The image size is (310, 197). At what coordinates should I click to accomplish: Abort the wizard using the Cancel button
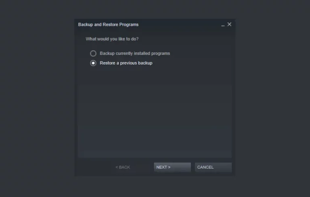pyautogui.click(x=213, y=167)
